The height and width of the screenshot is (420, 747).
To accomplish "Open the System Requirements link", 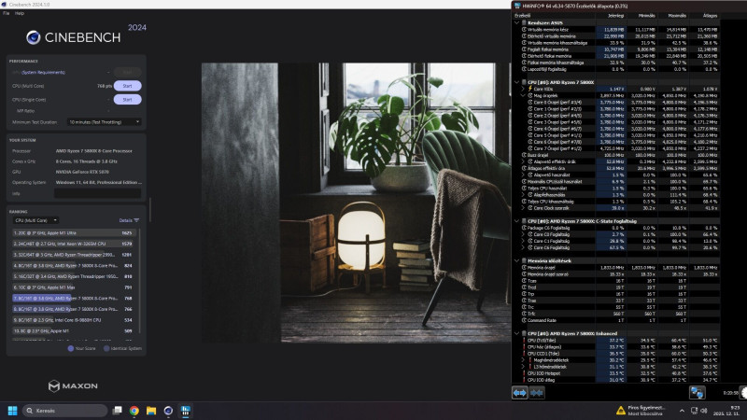I will pyautogui.click(x=43, y=73).
